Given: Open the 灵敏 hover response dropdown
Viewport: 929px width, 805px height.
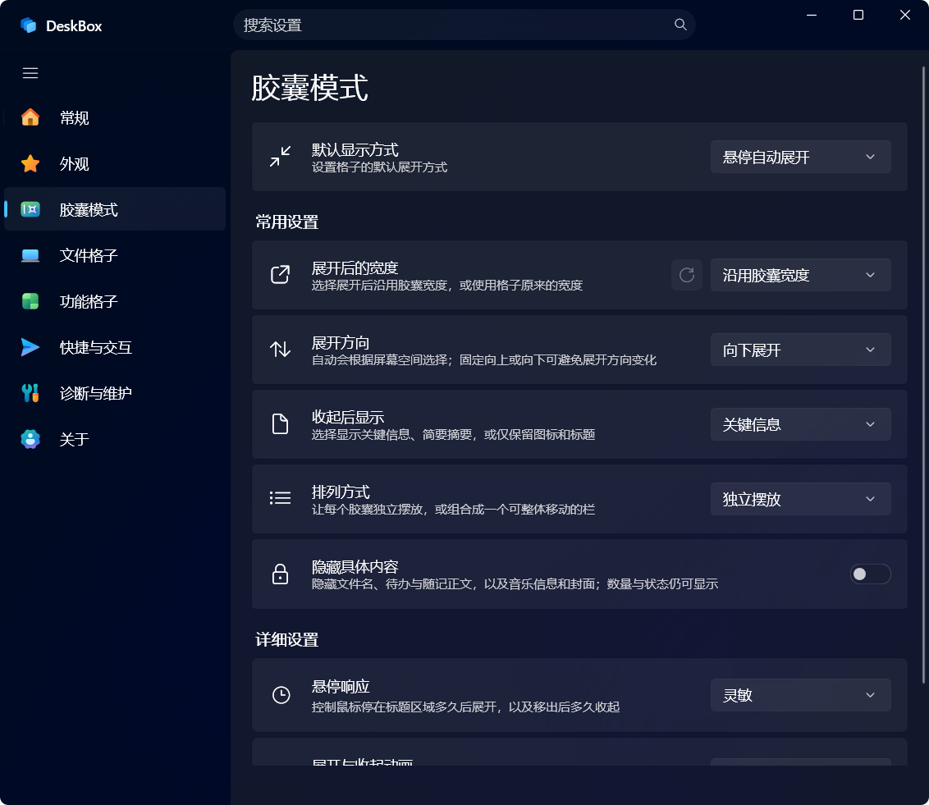Looking at the screenshot, I should (800, 695).
